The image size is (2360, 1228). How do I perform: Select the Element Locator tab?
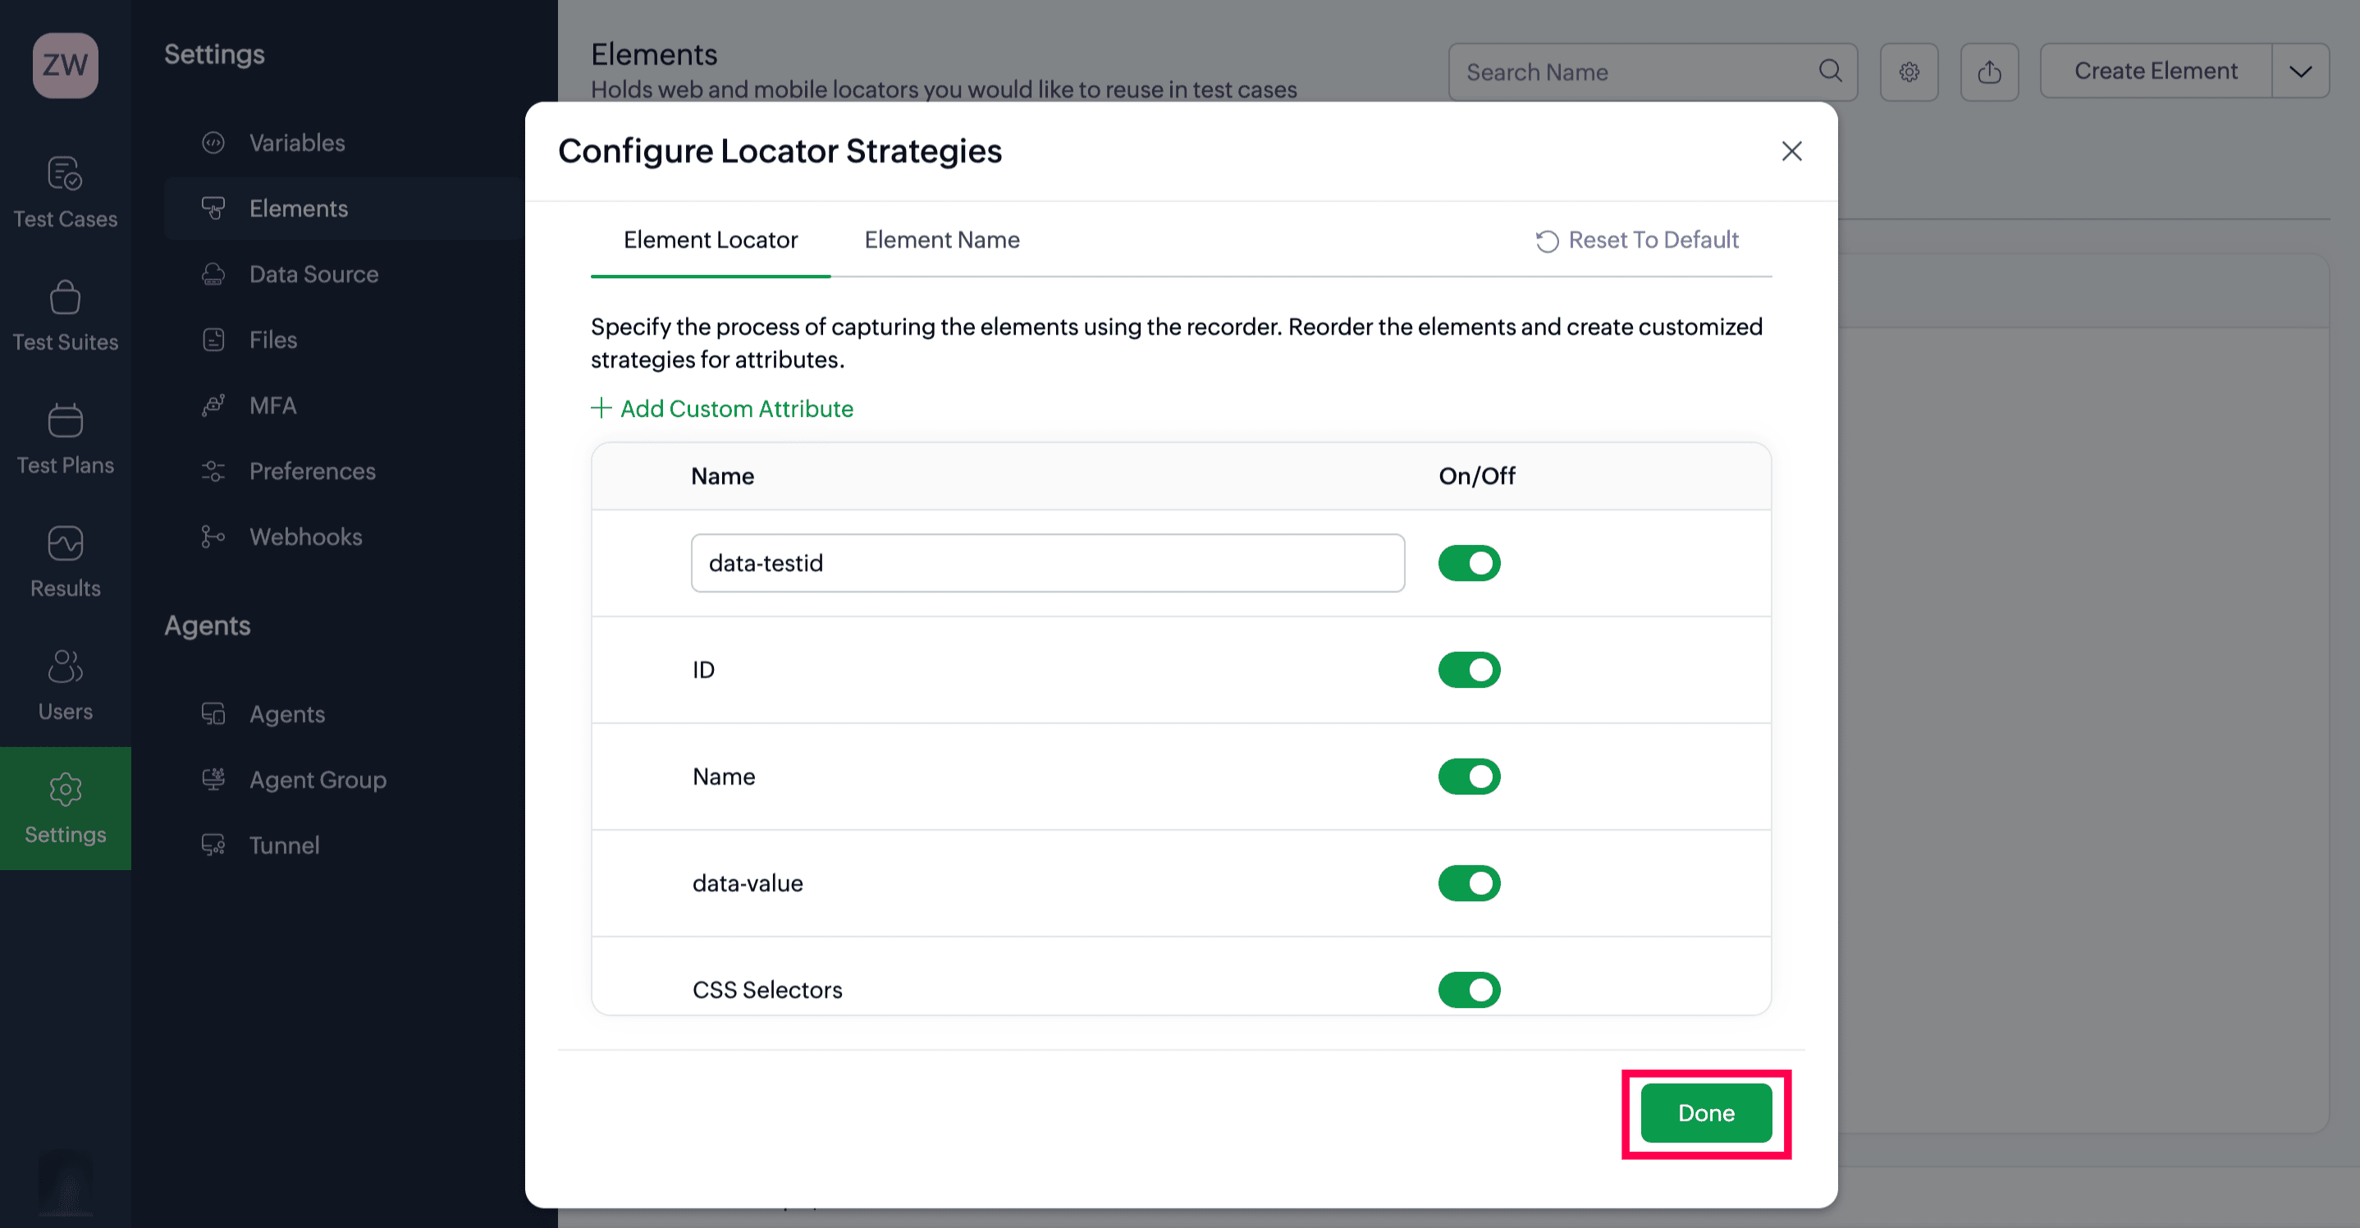click(710, 241)
